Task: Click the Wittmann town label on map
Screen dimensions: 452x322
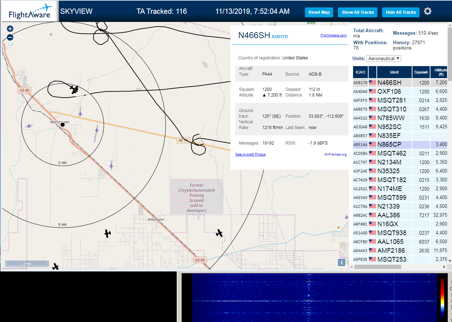Action: pos(156,219)
